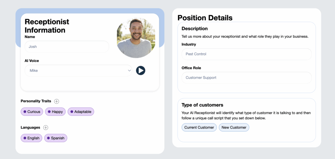This screenshot has height=159, width=335.
Task: Open the AI Voice dropdown chevron
Action: (129, 70)
